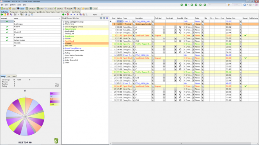Open the Library module

click(x=4, y=9)
